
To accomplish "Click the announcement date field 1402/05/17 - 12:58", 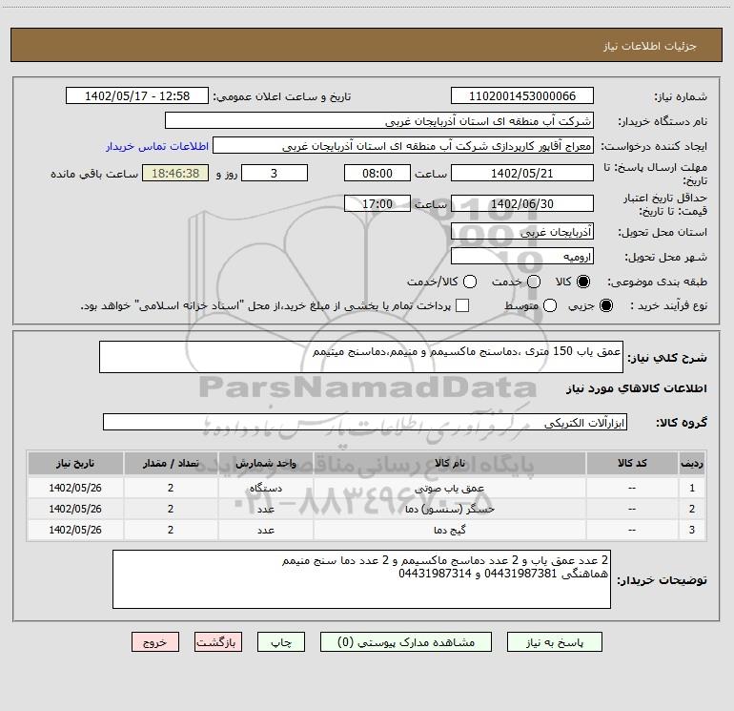I will pyautogui.click(x=137, y=95).
